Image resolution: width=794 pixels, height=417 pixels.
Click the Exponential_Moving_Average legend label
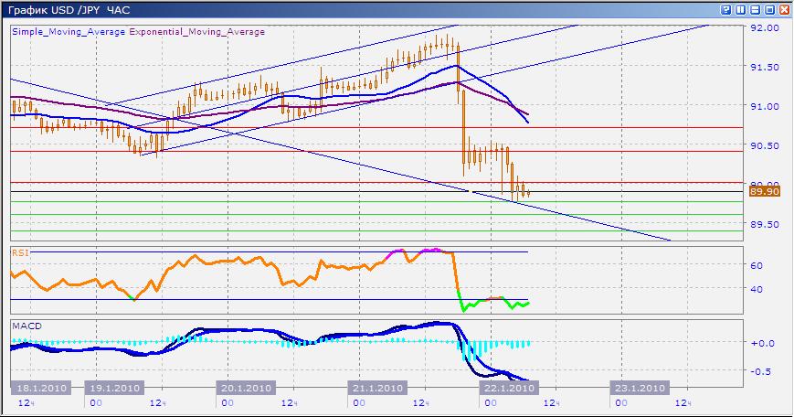click(197, 31)
